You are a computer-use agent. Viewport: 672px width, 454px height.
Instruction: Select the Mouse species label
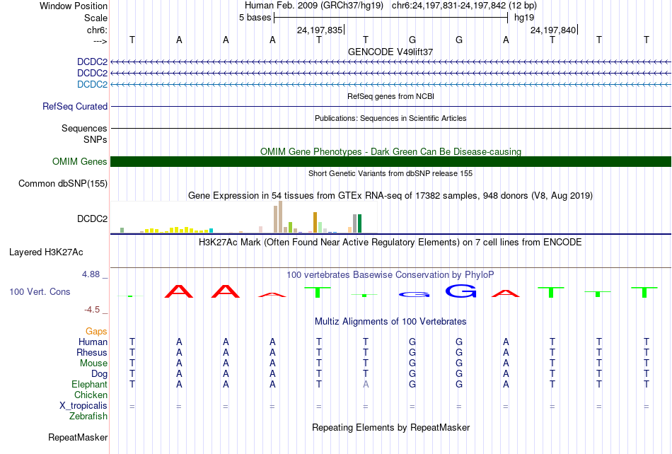tap(93, 363)
